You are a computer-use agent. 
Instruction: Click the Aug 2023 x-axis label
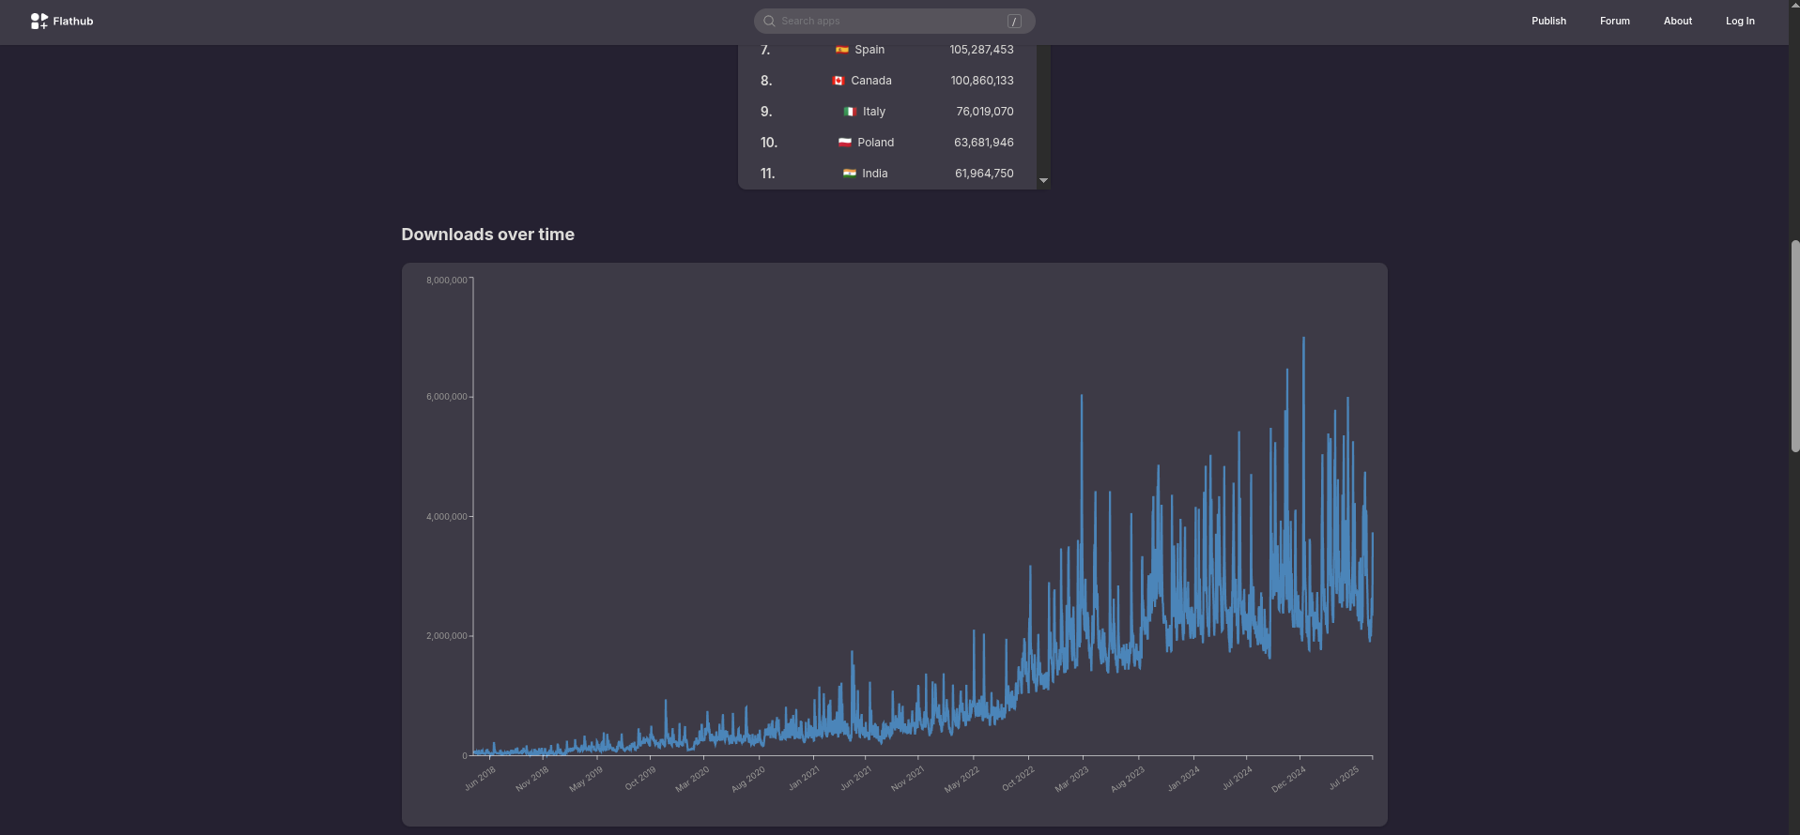[1128, 779]
